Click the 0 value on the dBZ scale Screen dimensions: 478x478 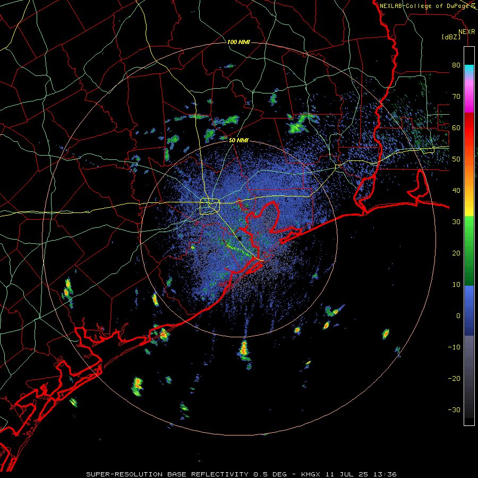click(x=458, y=316)
